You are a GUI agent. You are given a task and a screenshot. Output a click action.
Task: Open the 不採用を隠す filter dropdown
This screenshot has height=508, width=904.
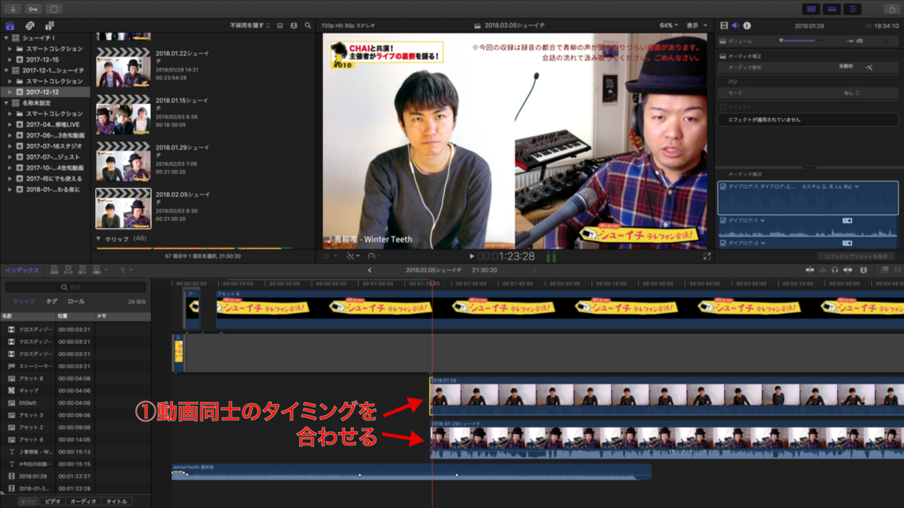250,26
